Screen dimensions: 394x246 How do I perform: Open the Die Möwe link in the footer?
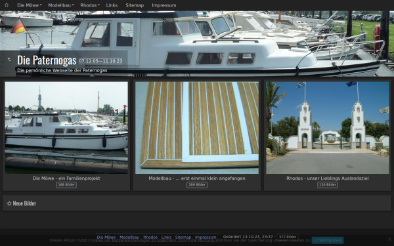pyautogui.click(x=106, y=237)
